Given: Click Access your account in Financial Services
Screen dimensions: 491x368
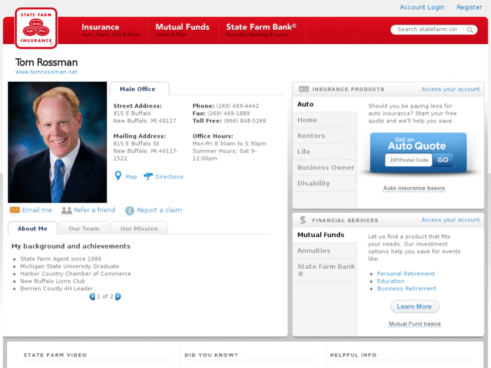Looking at the screenshot, I should [x=450, y=220].
